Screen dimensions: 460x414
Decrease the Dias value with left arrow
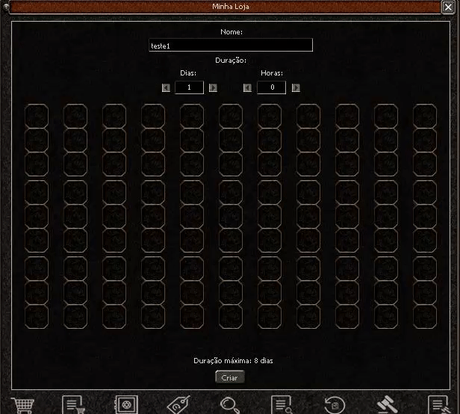click(166, 87)
